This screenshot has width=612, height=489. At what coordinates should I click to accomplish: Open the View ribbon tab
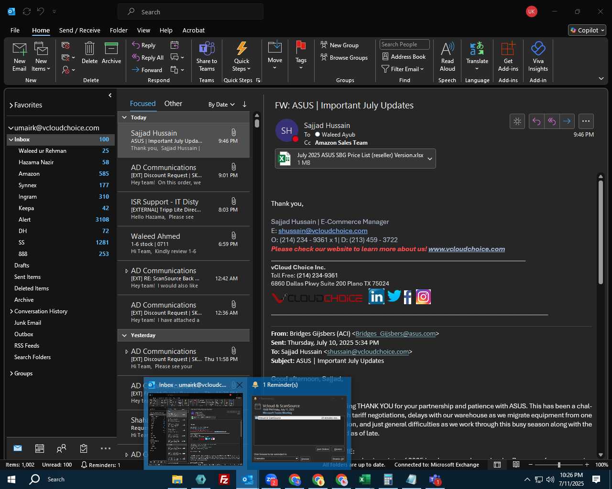pyautogui.click(x=143, y=30)
